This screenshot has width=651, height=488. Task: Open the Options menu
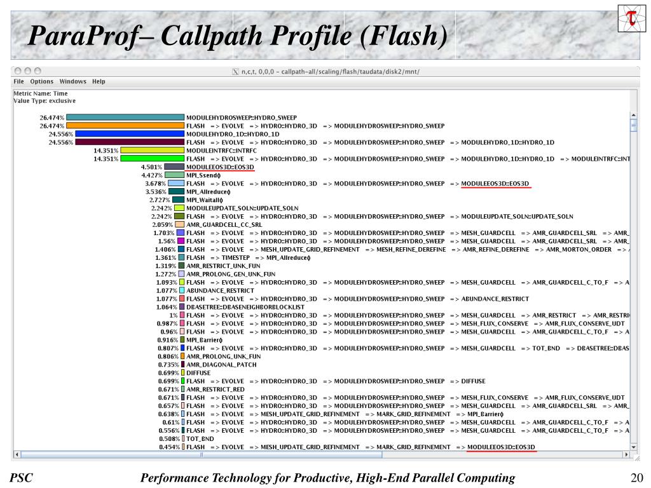41,81
